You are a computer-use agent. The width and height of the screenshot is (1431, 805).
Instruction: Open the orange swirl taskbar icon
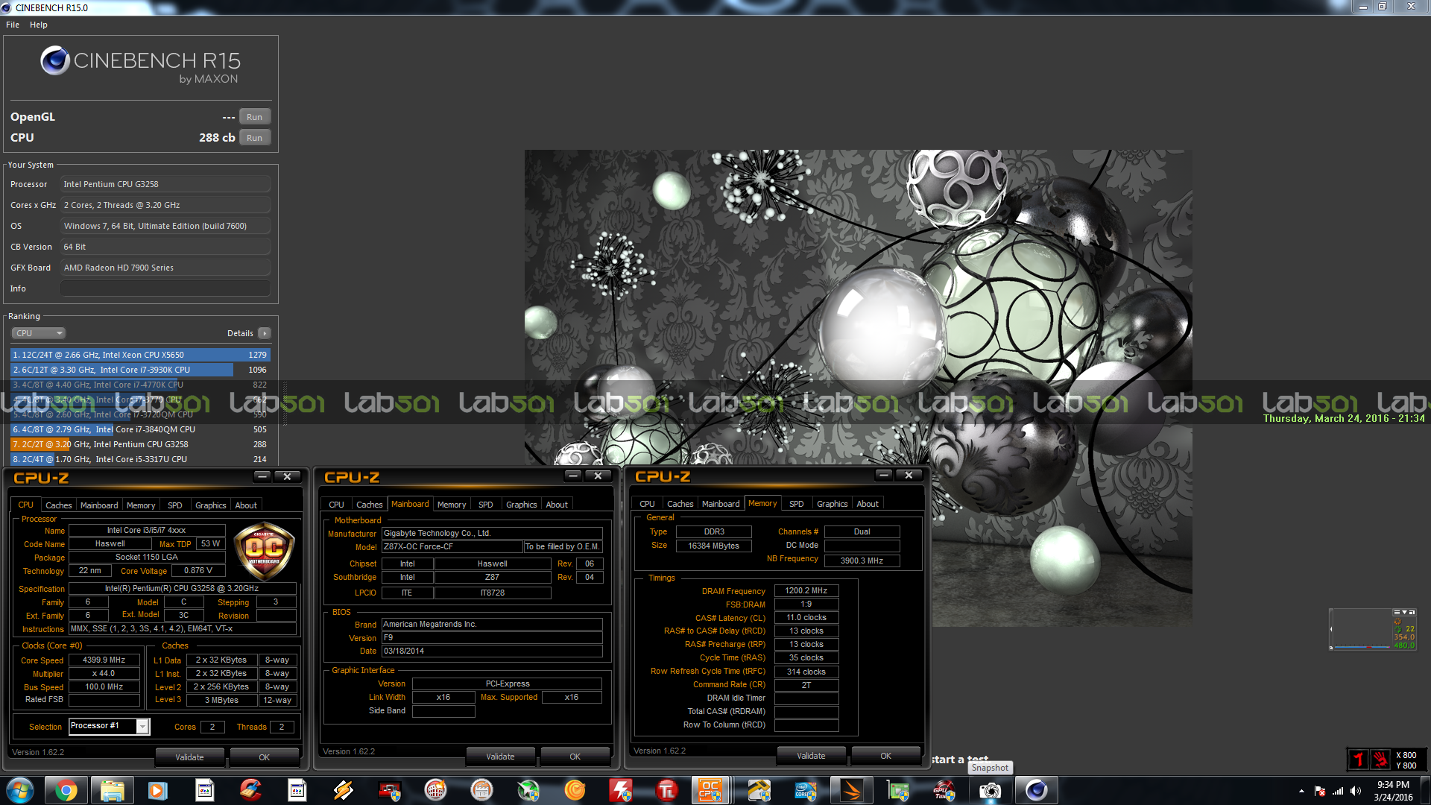point(574,790)
